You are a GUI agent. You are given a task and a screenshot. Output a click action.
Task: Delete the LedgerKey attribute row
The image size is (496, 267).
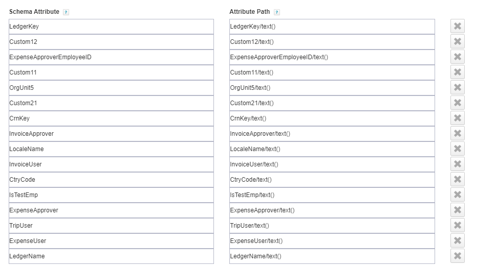(458, 27)
